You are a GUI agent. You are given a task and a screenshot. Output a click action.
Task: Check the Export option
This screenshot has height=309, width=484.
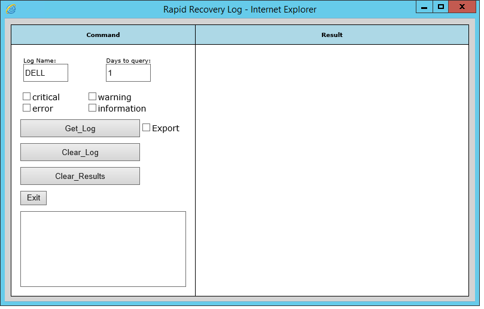(x=147, y=128)
